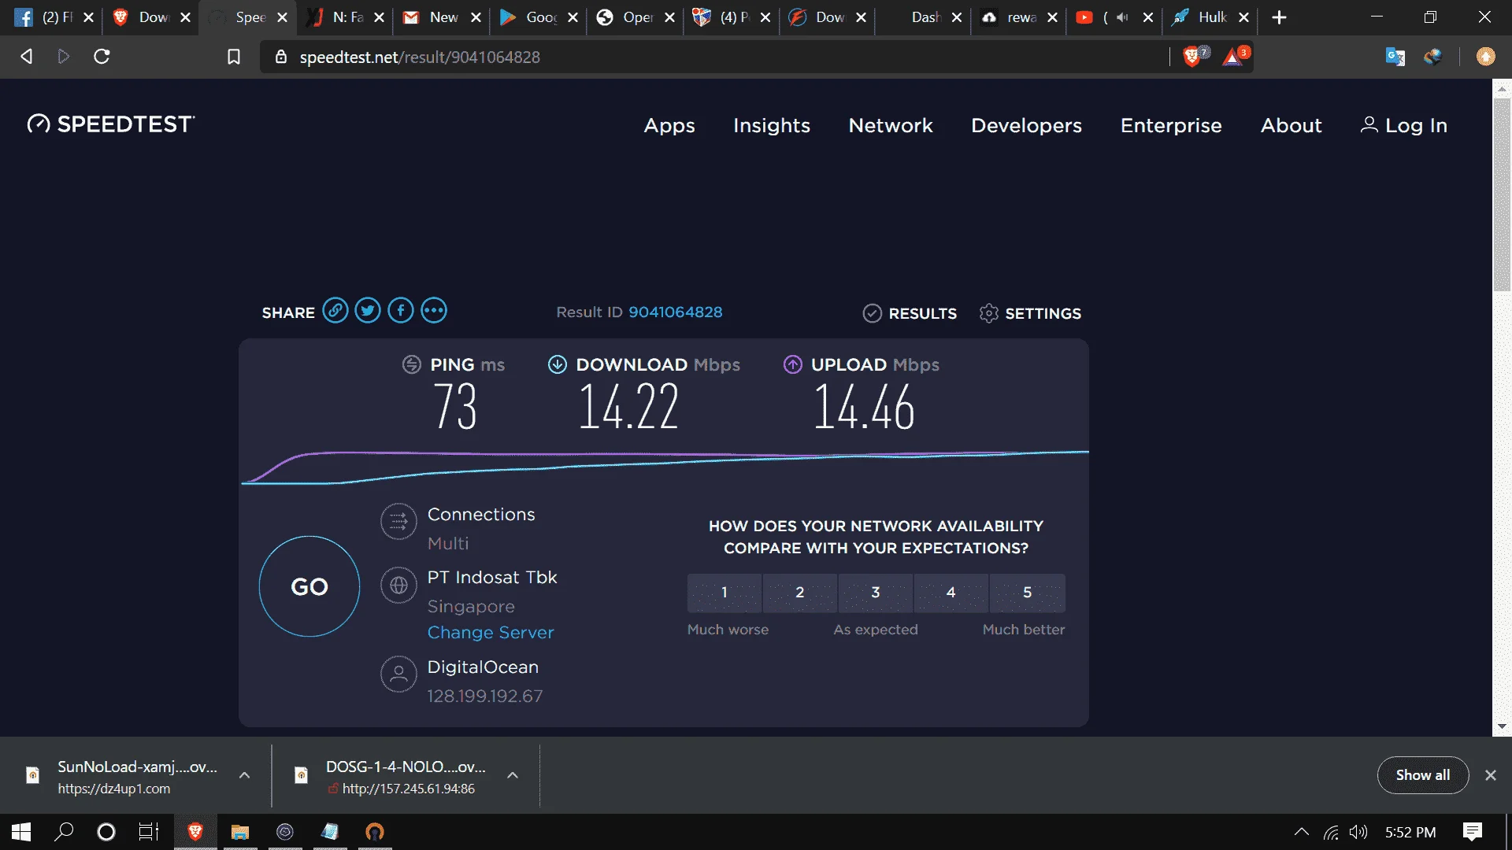This screenshot has height=850, width=1512.
Task: Open the browser profile avatar
Action: click(1485, 57)
